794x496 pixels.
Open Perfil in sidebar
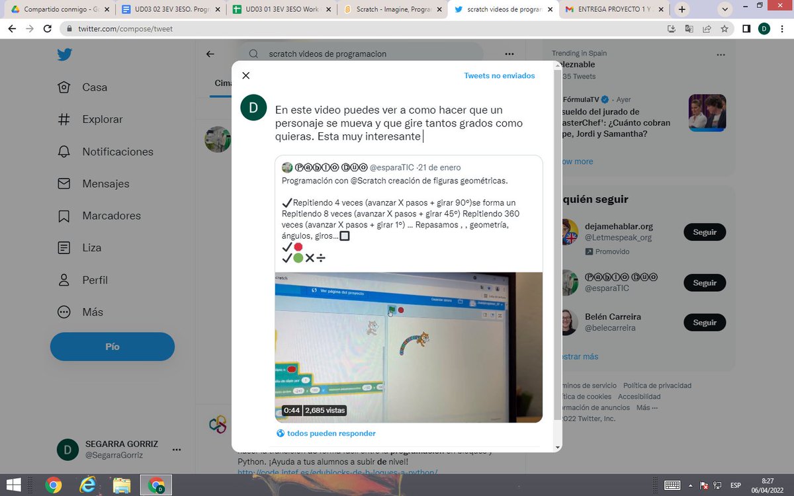83,280
